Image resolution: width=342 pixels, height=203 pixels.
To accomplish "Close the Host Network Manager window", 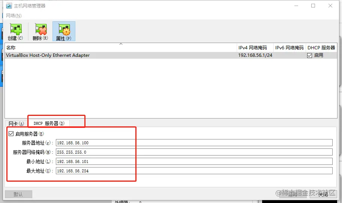I will coord(330,6).
